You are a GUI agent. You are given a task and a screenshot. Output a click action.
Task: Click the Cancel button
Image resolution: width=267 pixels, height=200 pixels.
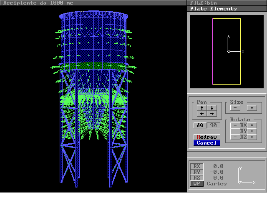pos(207,143)
